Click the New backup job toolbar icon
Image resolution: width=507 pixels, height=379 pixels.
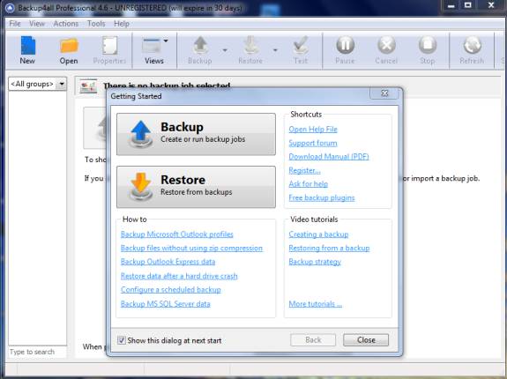tap(28, 46)
